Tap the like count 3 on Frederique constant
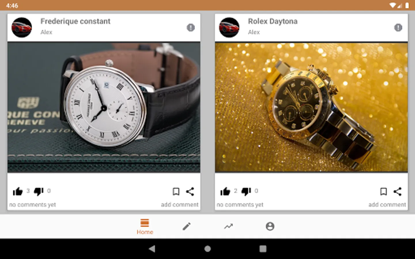Viewport: 415px width, 259px height. coord(28,191)
